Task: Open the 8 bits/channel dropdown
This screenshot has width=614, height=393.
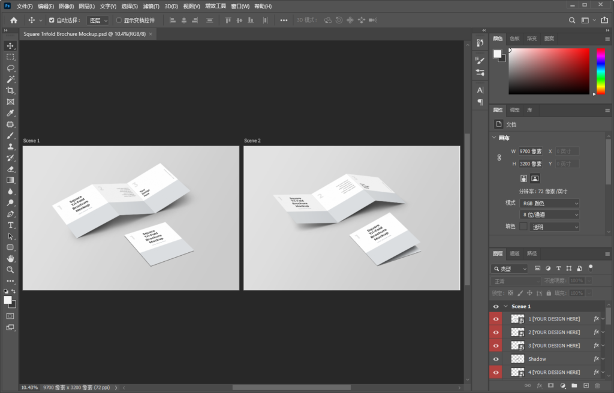Action: [550, 214]
